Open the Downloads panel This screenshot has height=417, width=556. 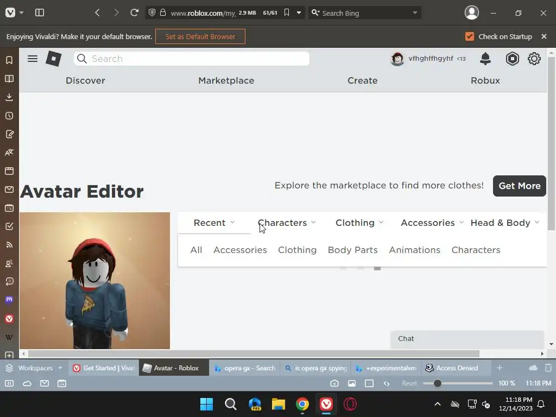click(9, 97)
